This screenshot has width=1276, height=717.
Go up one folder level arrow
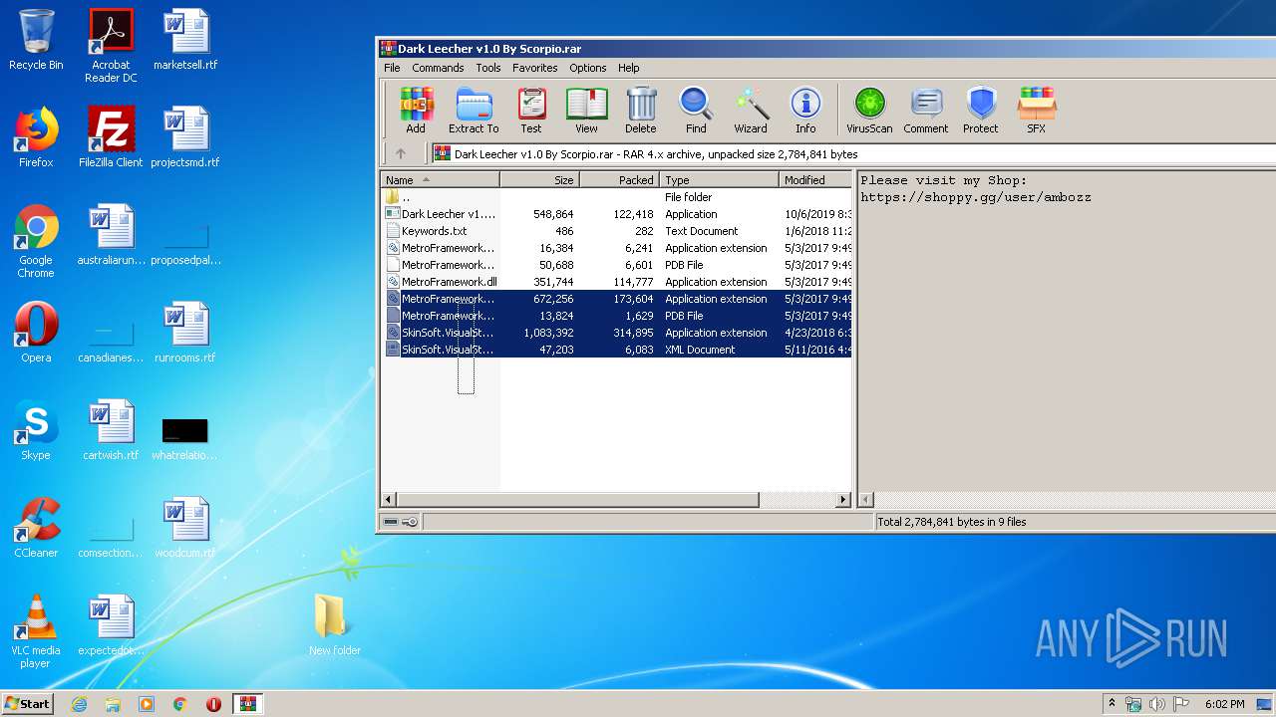(x=401, y=154)
